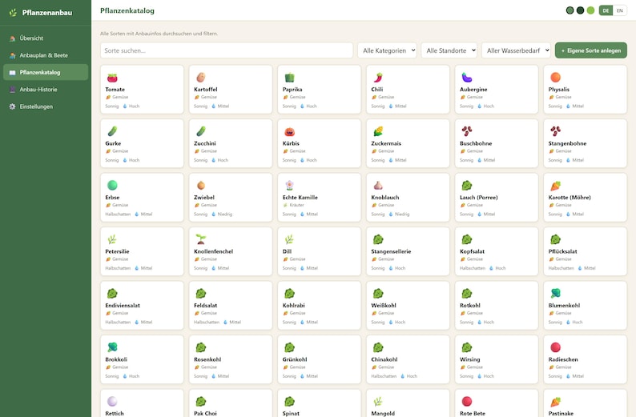
Task: Open the Stangenbohne plant card
Action: (585, 143)
